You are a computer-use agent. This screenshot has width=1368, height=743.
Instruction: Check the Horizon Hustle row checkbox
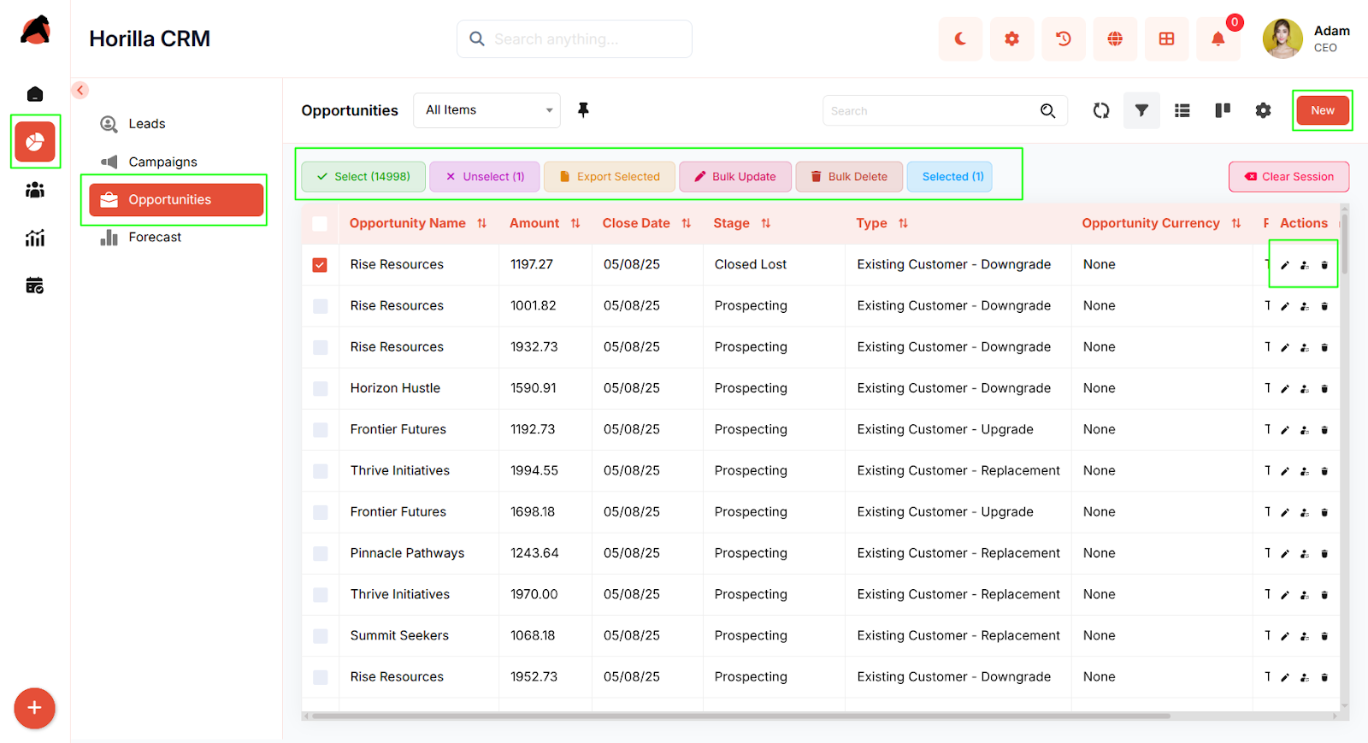tap(321, 389)
